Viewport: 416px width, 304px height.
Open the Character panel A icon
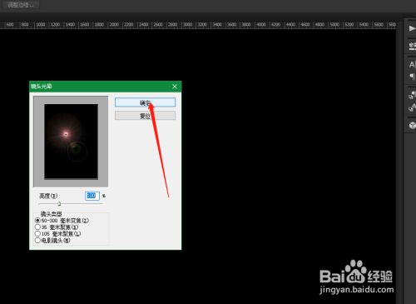click(412, 65)
